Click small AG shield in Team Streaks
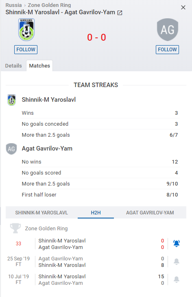Screen dimensions: 192x297 [x=11, y=149]
